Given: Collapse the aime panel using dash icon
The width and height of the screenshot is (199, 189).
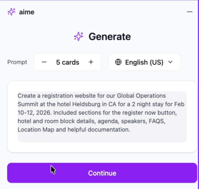Looking at the screenshot, I should point(190,12).
